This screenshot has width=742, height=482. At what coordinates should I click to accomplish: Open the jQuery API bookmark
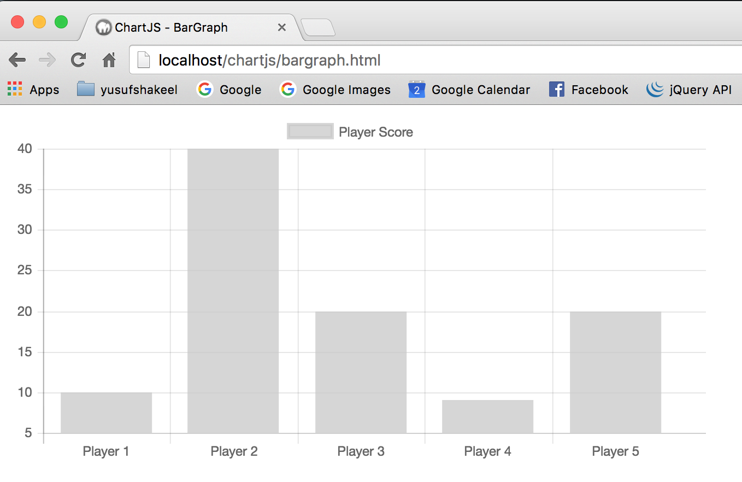[689, 89]
